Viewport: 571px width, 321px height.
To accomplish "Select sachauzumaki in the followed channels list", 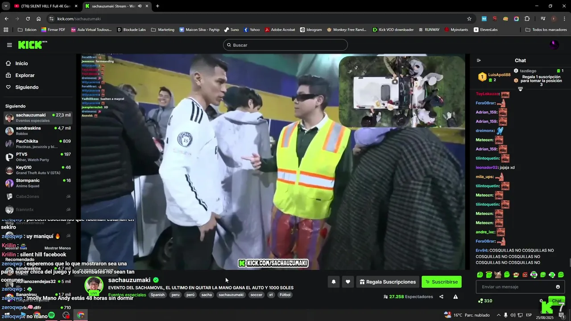I will click(38, 118).
